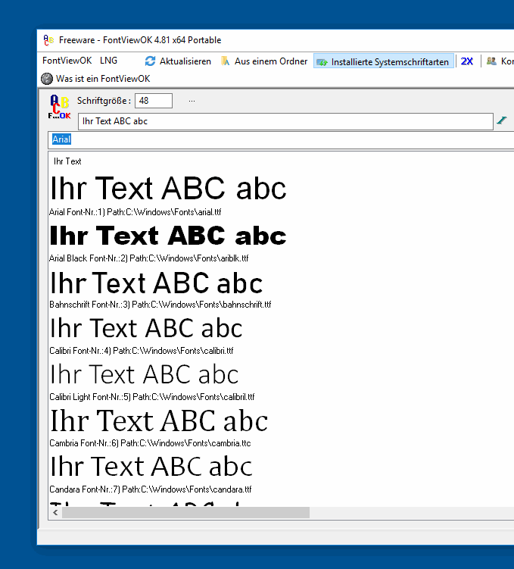The width and height of the screenshot is (514, 569).
Task: Select the Calibri Light font preview
Action: 145,374
